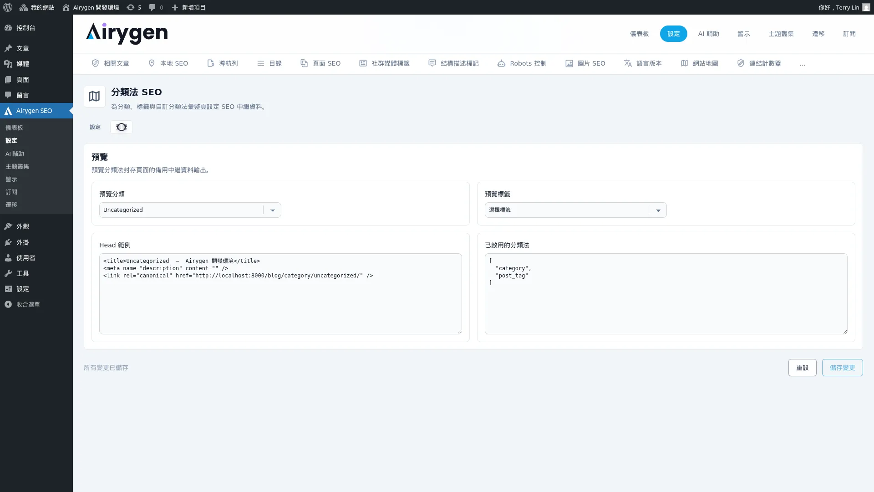Collapse the sidebar with 收合選單

point(36,304)
